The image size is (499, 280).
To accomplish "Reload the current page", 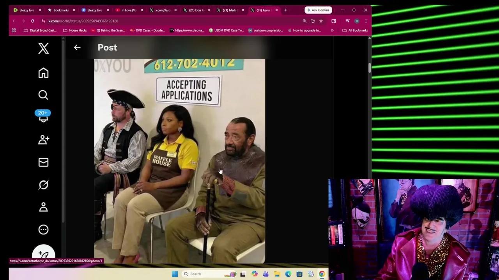I will pyautogui.click(x=32, y=21).
